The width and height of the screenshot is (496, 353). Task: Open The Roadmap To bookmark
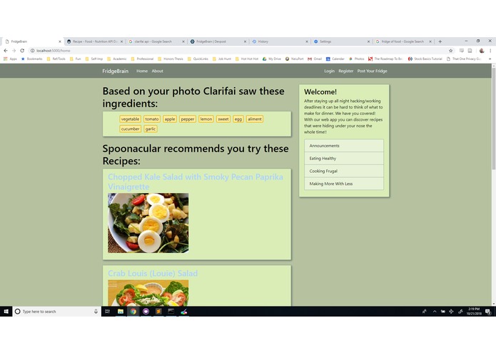coord(385,59)
